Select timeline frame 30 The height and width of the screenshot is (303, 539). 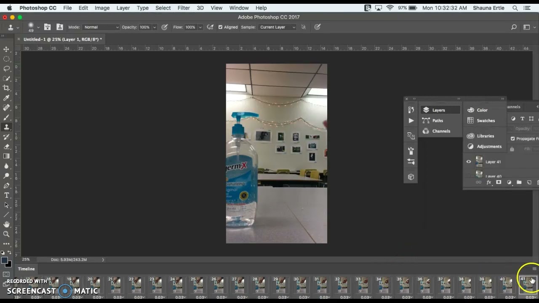(x=301, y=285)
